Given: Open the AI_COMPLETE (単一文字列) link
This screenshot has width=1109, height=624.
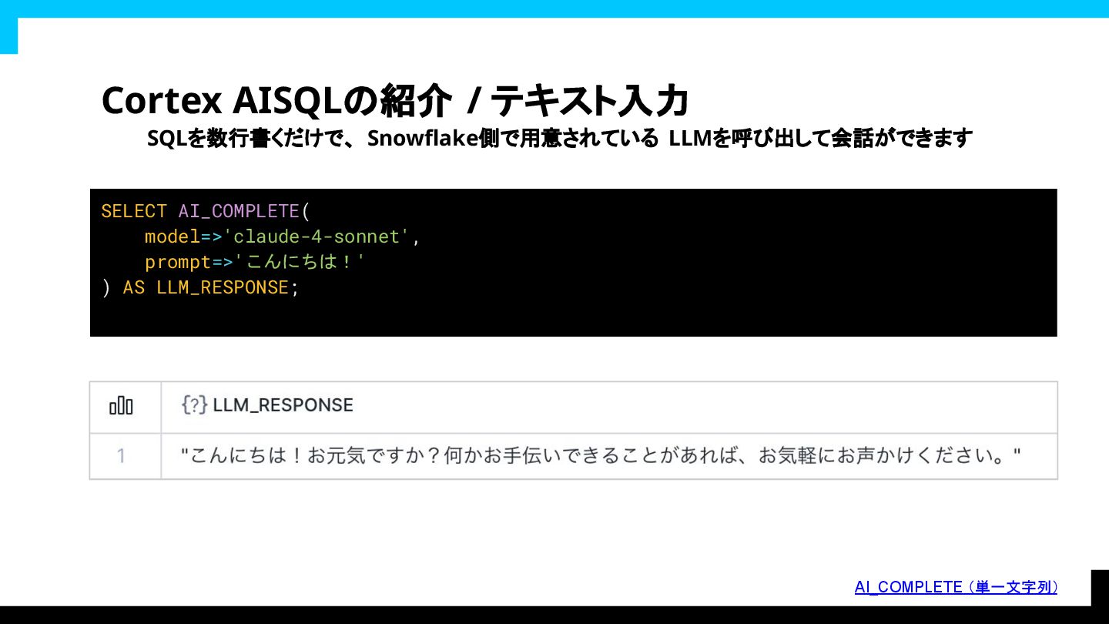Looking at the screenshot, I should [x=956, y=587].
